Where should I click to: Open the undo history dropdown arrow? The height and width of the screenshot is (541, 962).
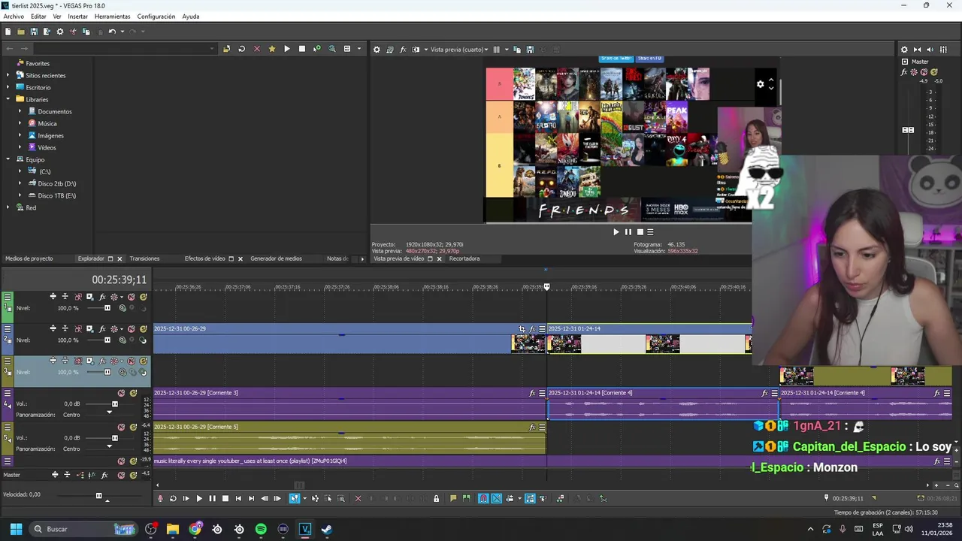(122, 32)
